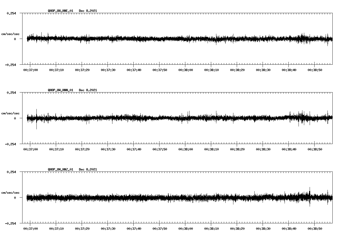Viewport: 351px width, 238px height.
Task: Click the 00:38:00 time label under HNE plot
Action: point(186,70)
